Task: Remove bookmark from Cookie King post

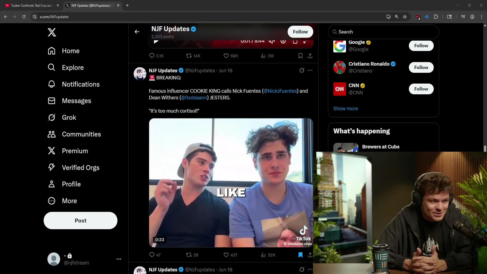Action: tap(300, 255)
